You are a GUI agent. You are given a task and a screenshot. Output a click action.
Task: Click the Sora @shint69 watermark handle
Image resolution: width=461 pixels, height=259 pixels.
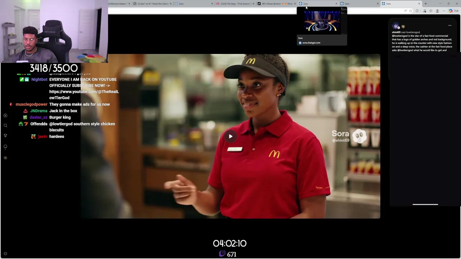click(341, 140)
